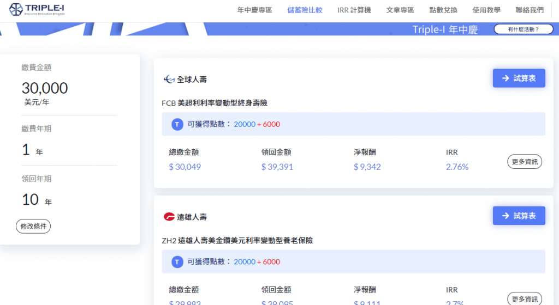The height and width of the screenshot is (305, 559).
Task: Click the ZH2 遠雄人壽美金鑽 product title
Action: (237, 241)
